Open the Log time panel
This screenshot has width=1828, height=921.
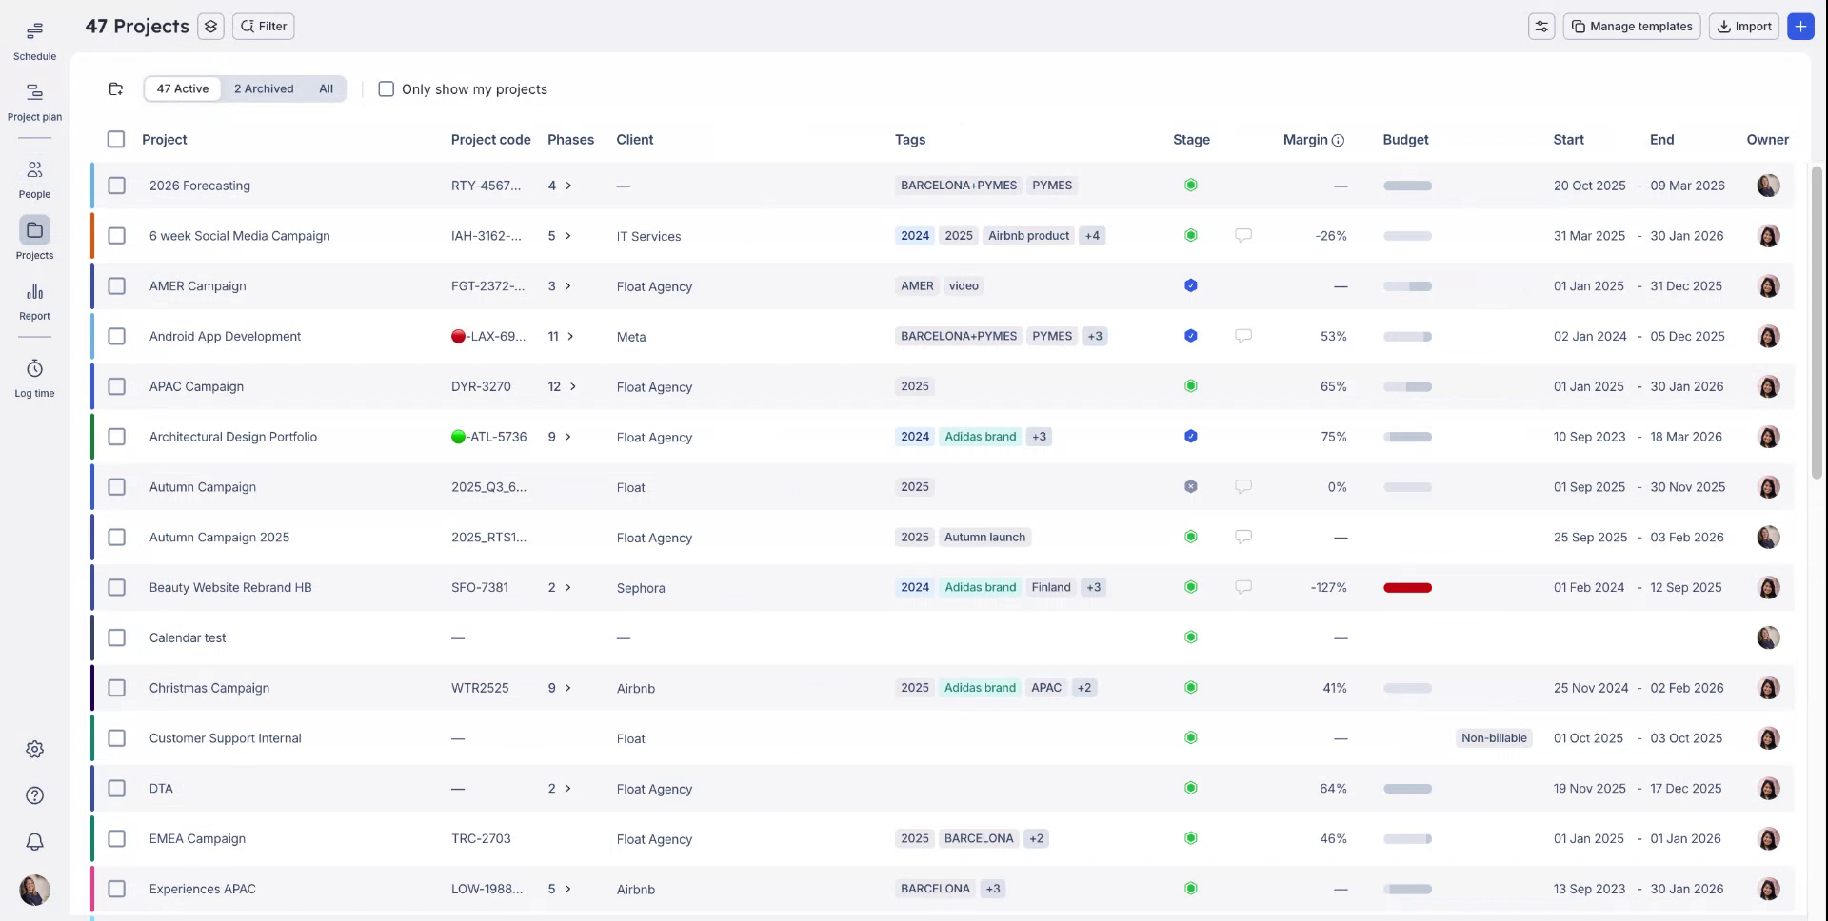click(34, 375)
